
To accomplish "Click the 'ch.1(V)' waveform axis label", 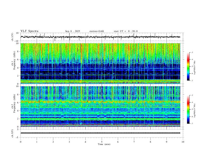I will [12, 37].
